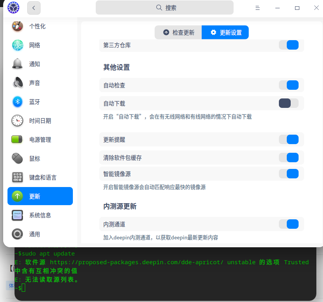Viewport: 323px width, 302px height.
Task: Select the Update Settings tab
Action: click(225, 32)
